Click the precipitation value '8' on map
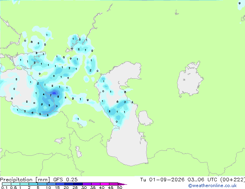 pos(58,97)
